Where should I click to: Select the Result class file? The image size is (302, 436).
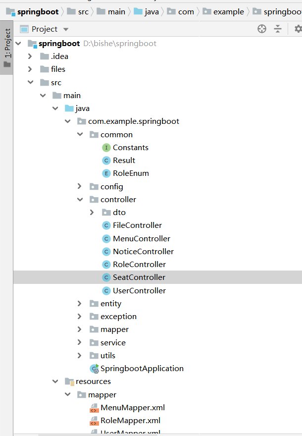(x=124, y=161)
